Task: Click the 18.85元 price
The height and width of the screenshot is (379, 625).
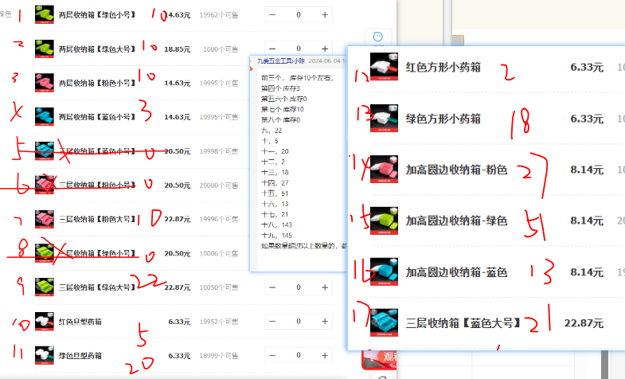Action: click(177, 49)
